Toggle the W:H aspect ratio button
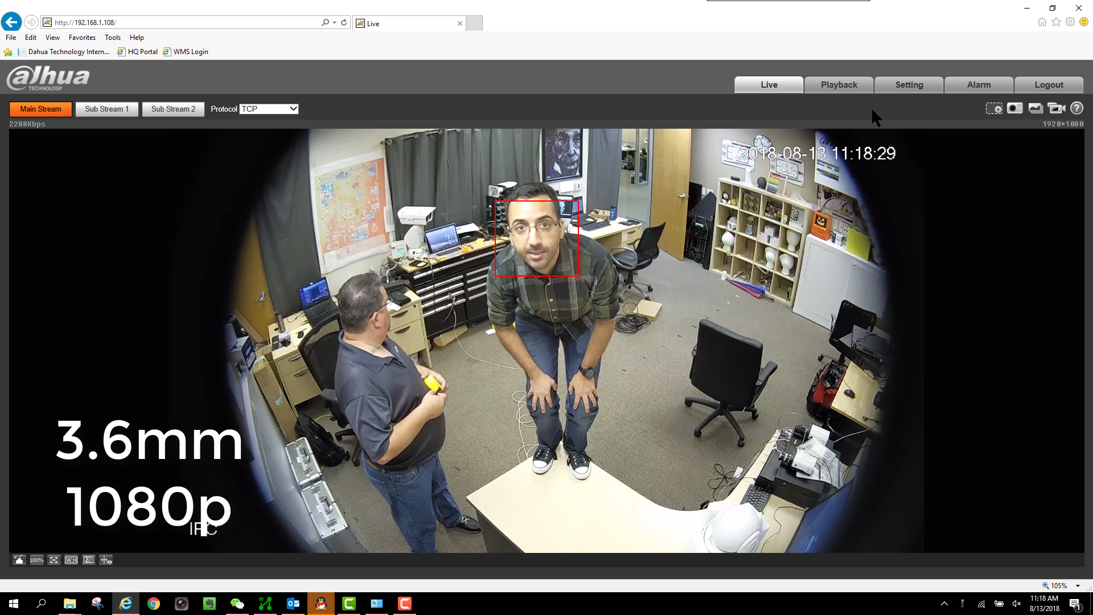This screenshot has height=615, width=1093. tap(71, 560)
